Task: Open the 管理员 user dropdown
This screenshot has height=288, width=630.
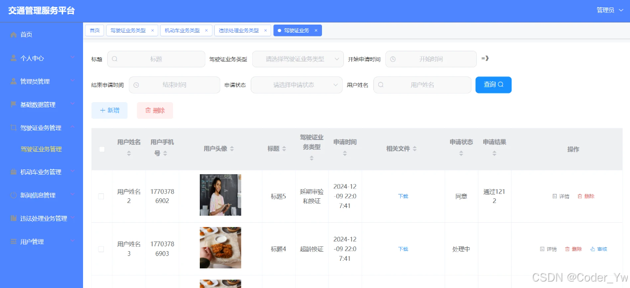Action: coord(610,10)
